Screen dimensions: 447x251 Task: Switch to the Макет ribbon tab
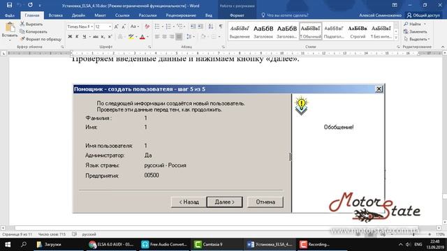pos(100,15)
